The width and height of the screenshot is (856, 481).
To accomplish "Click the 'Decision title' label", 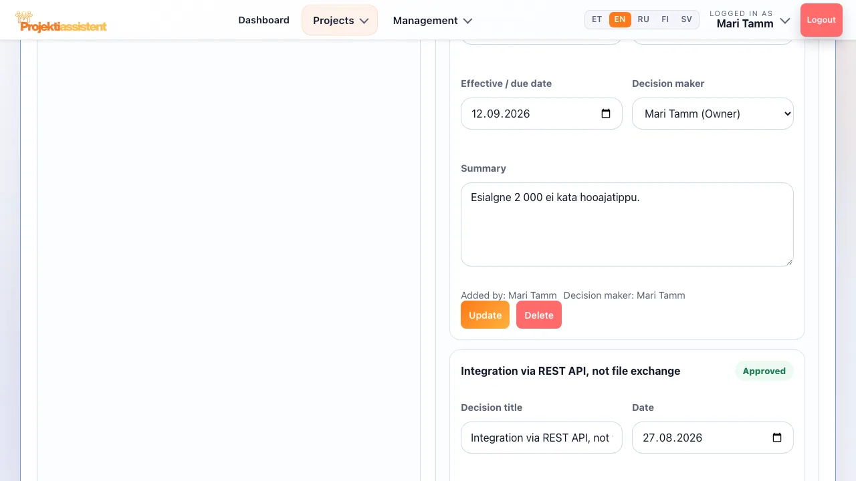I will click(492, 408).
